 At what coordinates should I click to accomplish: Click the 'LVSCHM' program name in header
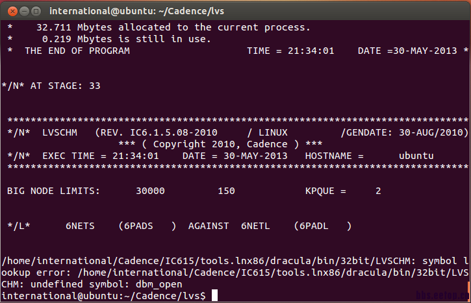coord(60,132)
